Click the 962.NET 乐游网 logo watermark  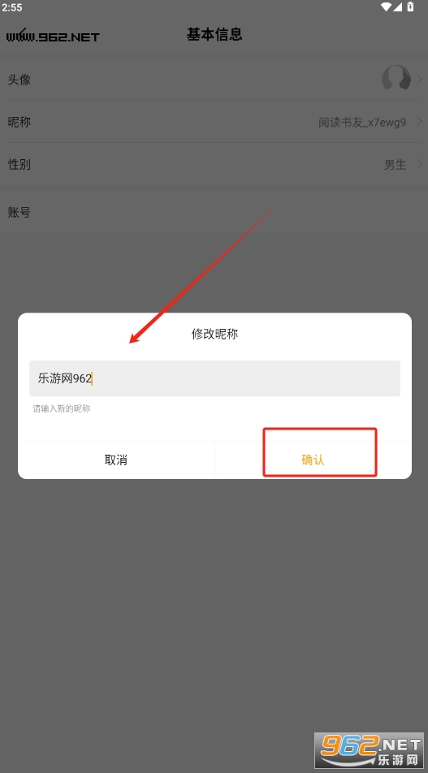click(x=370, y=751)
